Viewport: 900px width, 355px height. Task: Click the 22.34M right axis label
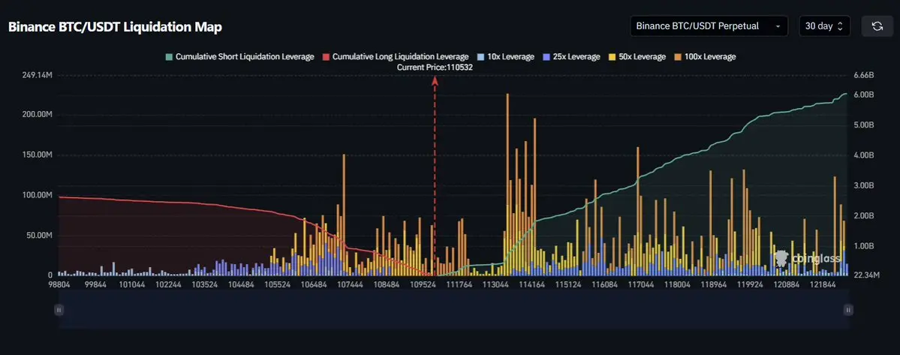[866, 275]
